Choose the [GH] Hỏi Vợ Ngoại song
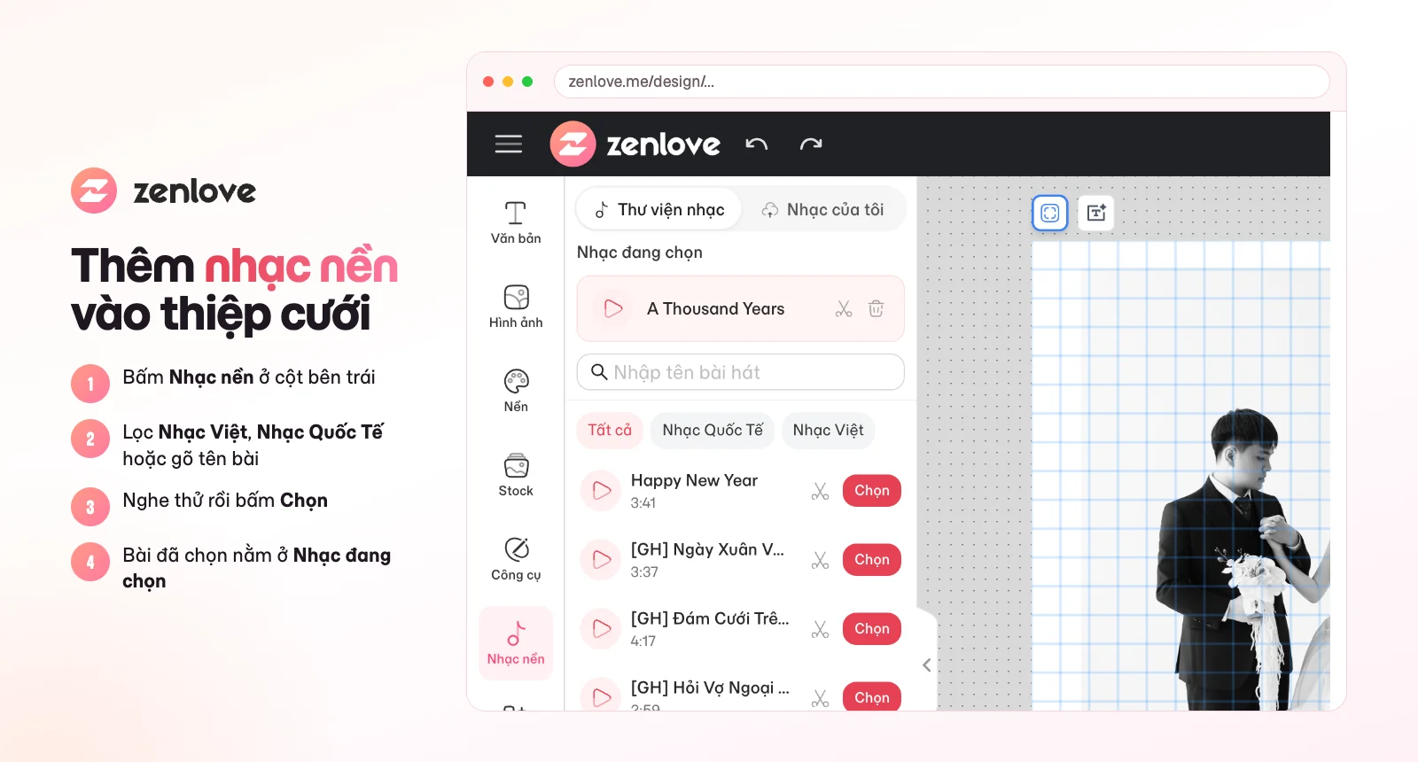This screenshot has height=762, width=1418. pos(872,697)
